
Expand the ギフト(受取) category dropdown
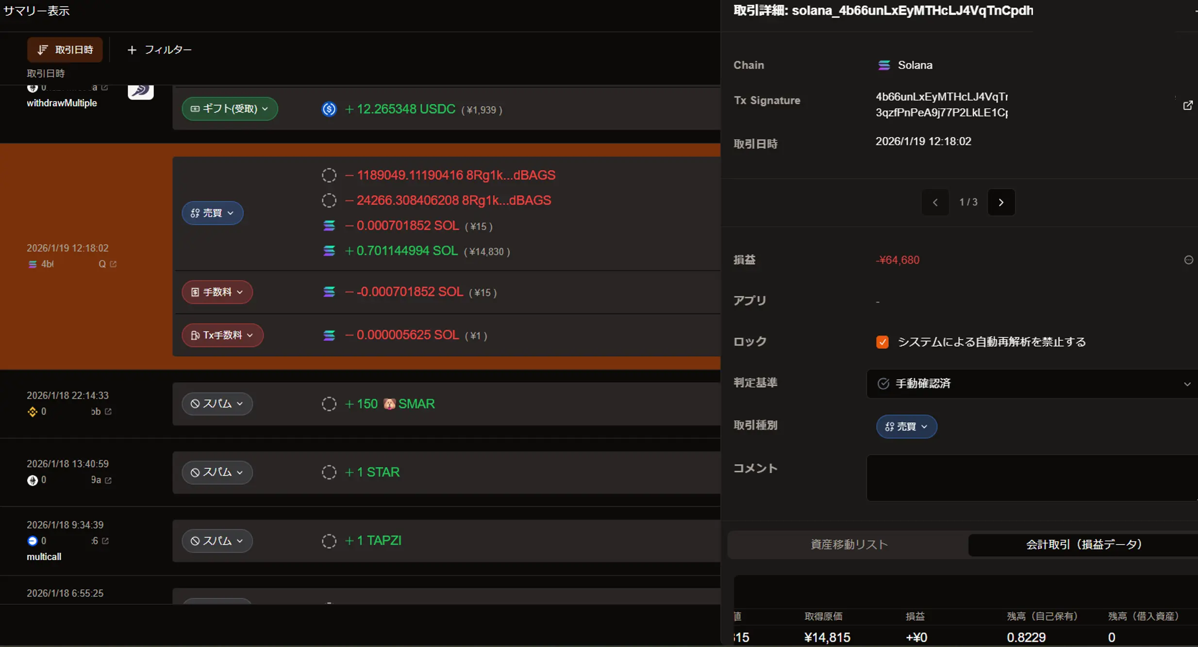tap(230, 109)
